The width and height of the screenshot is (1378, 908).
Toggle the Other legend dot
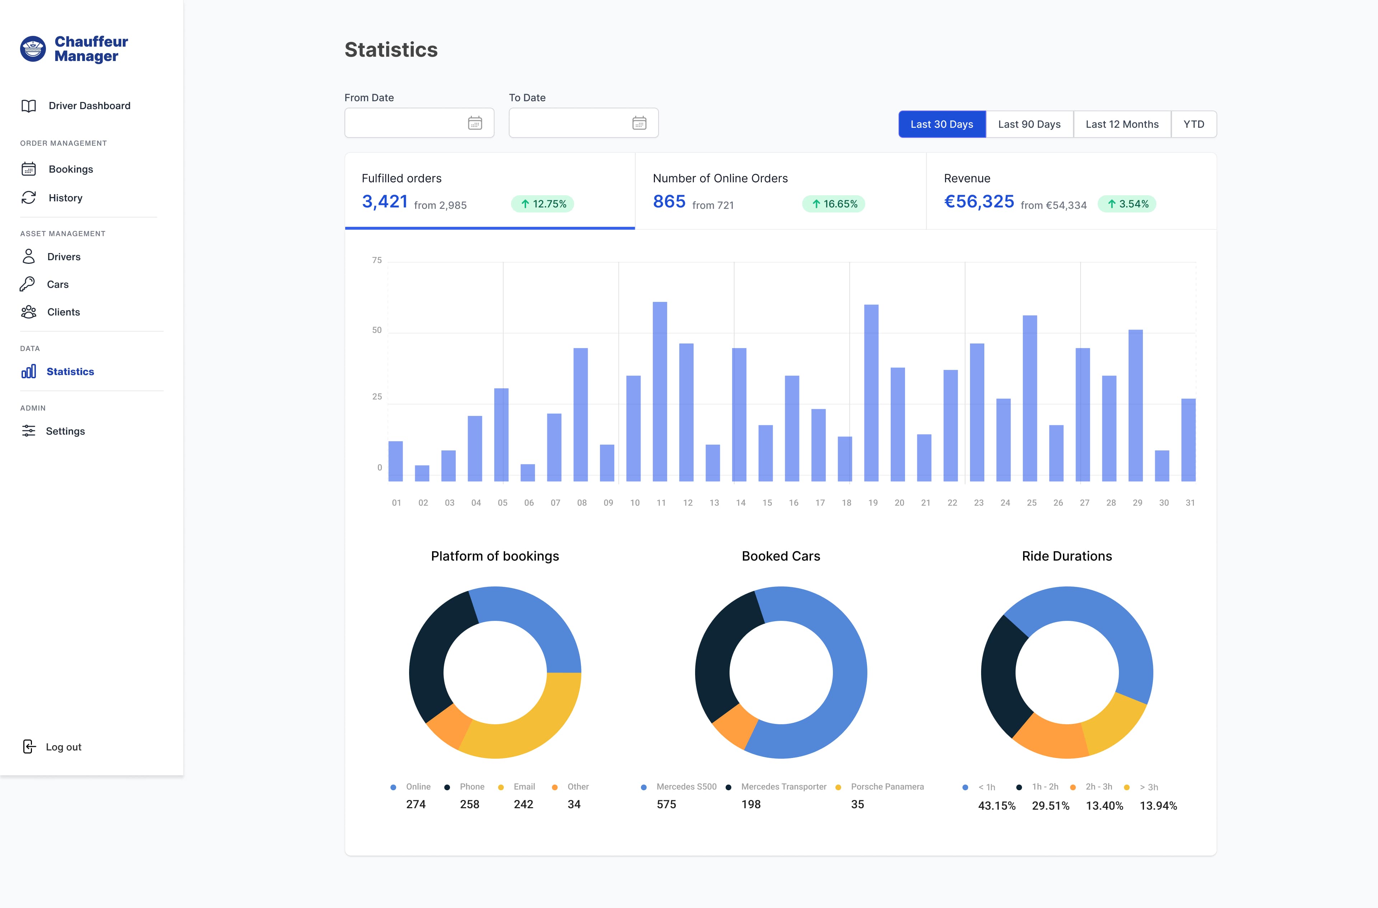pos(555,787)
